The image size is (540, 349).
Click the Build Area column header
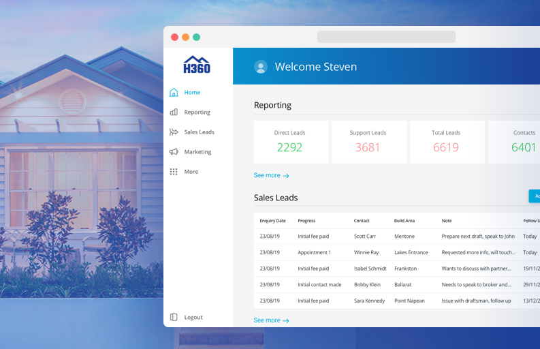(x=404, y=221)
